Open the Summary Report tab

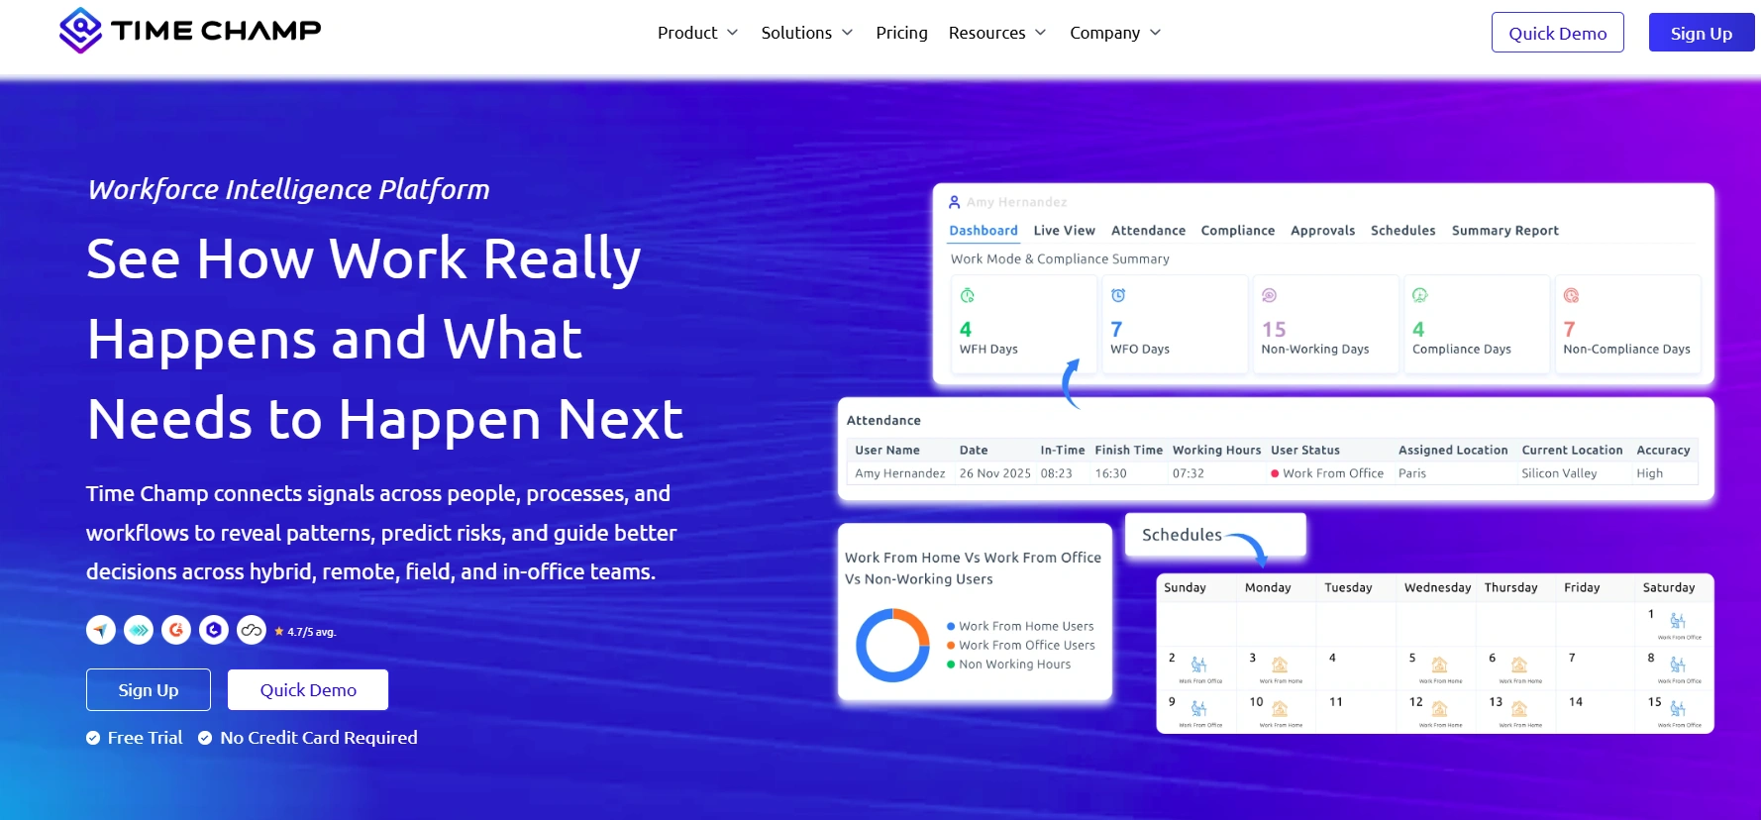pos(1504,231)
